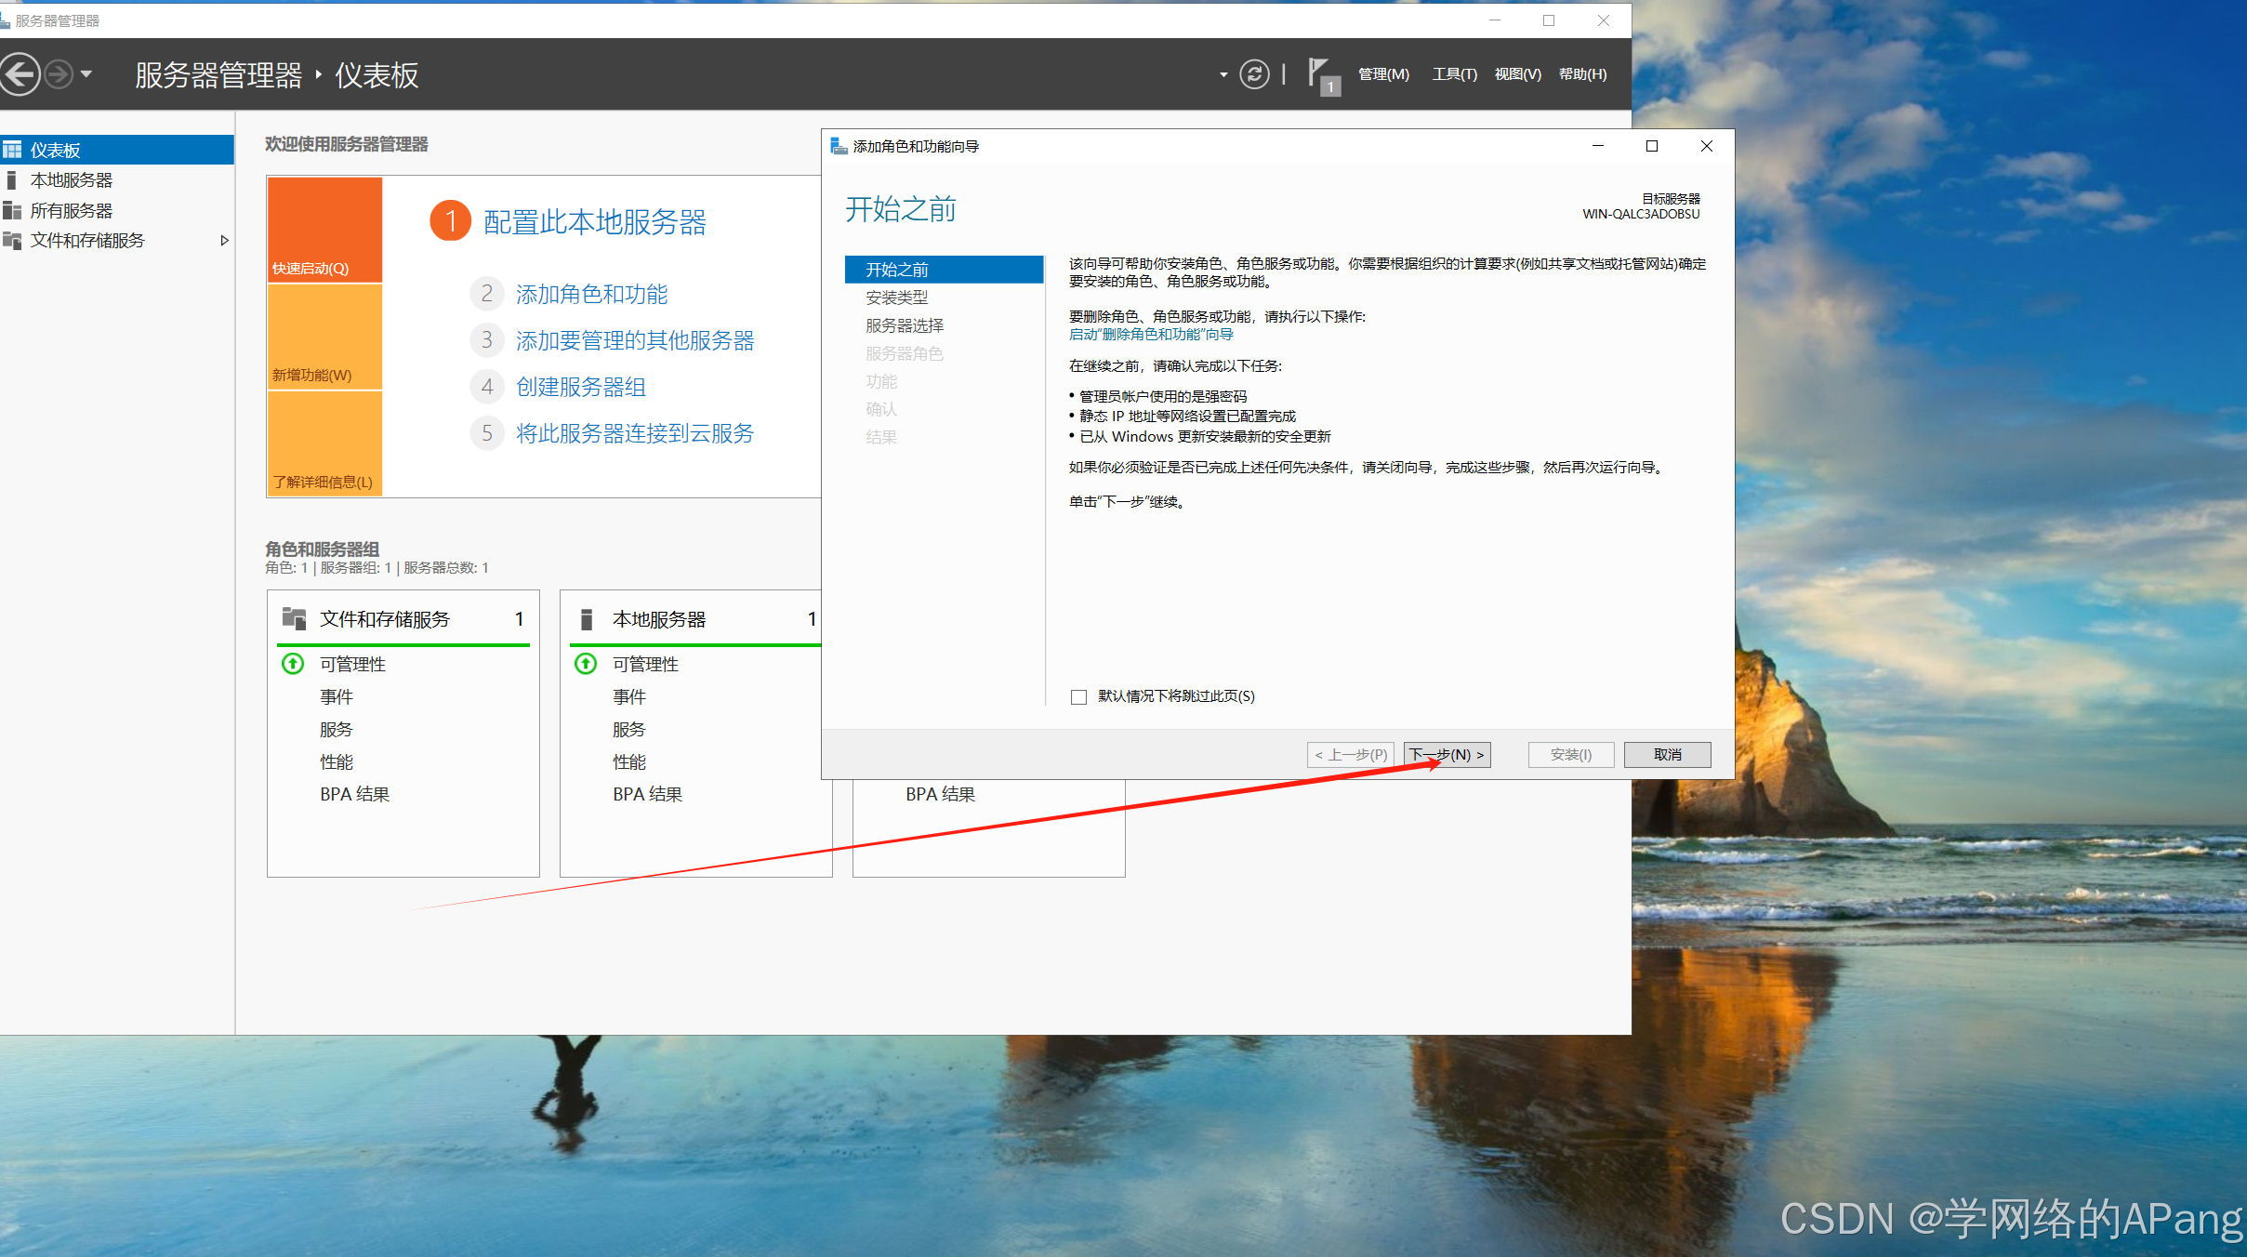The height and width of the screenshot is (1257, 2247).
Task: Open the 管理(M) menu
Action: tap(1383, 74)
